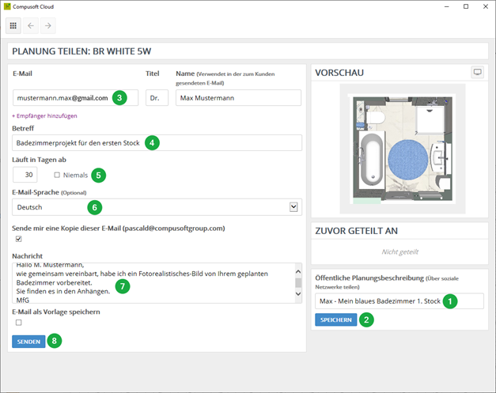Open the E-Mail-Sprache Deutsch dropdown
Viewport: 496px width, 393px height.
[157, 207]
